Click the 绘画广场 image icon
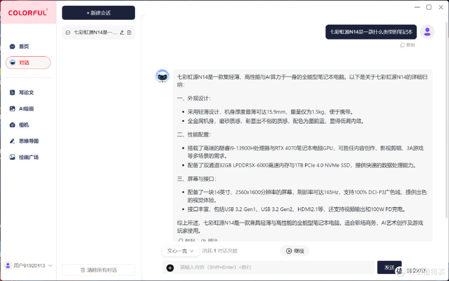 click(12, 157)
